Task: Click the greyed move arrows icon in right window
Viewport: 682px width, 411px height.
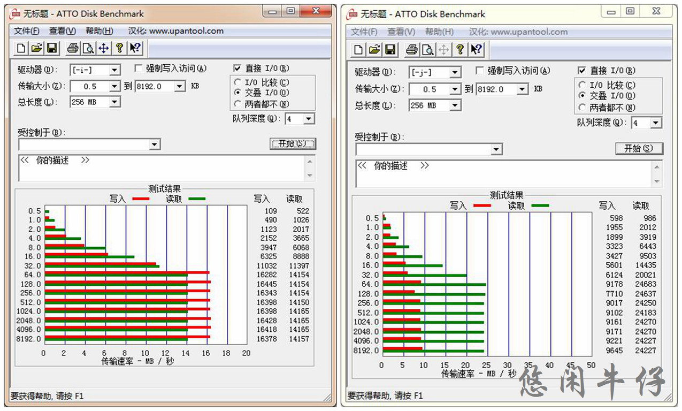Action: point(443,50)
